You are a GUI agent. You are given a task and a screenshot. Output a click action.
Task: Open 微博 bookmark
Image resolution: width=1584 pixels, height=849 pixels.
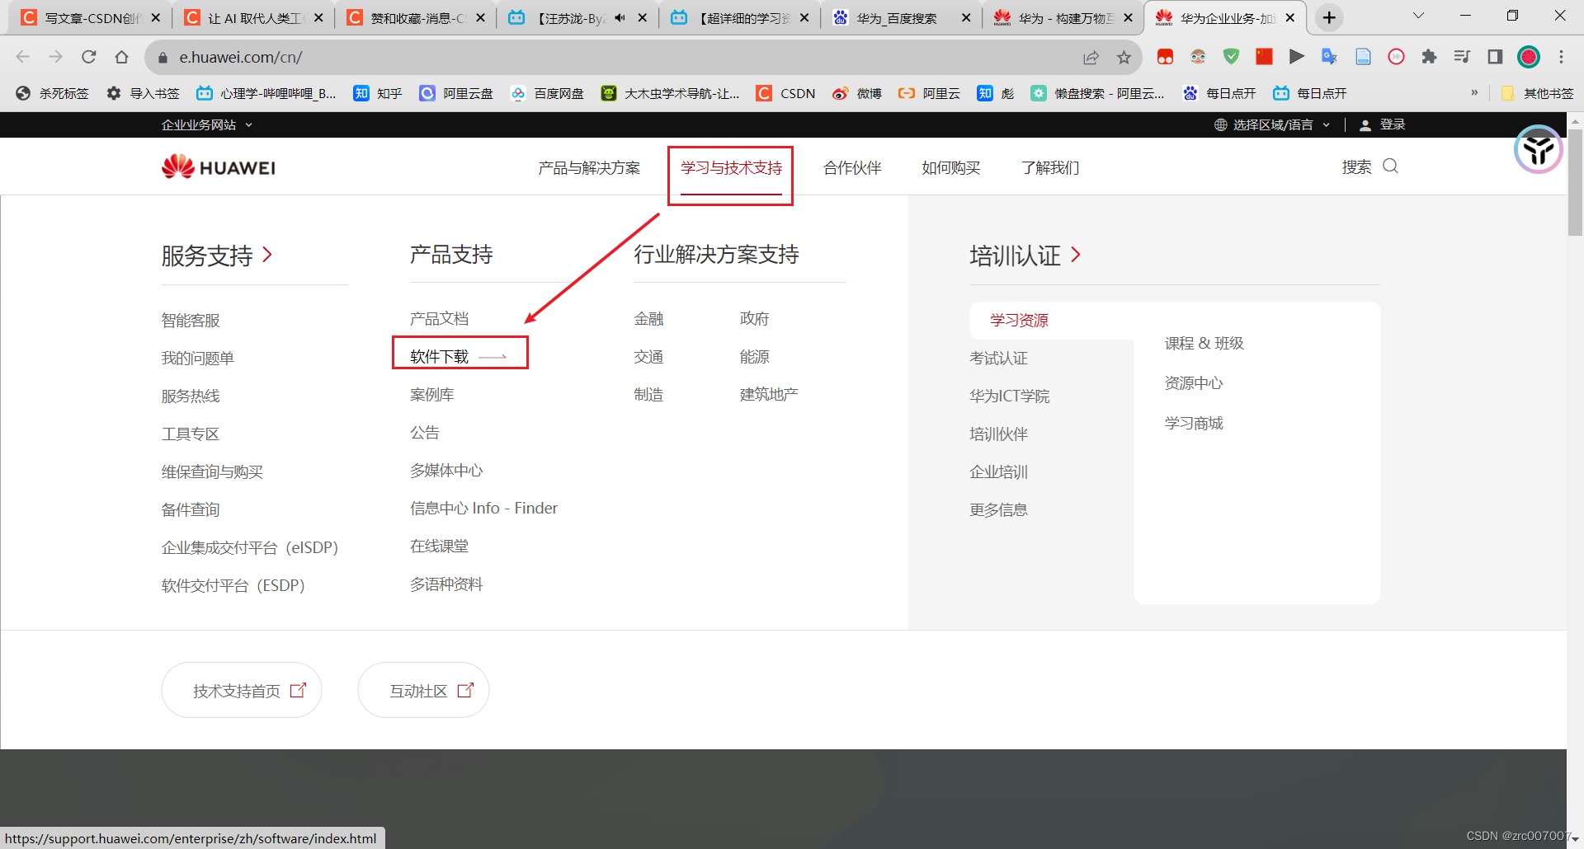(857, 93)
